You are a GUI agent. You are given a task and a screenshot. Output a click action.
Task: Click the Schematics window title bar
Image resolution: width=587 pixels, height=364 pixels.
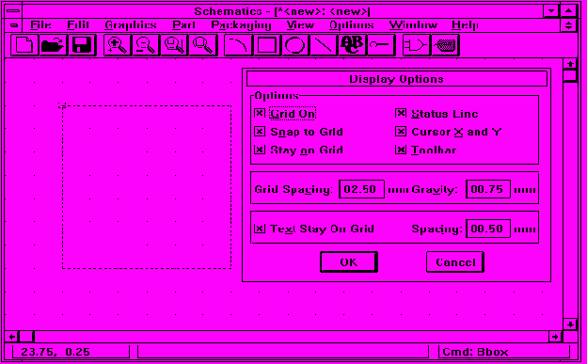282,11
